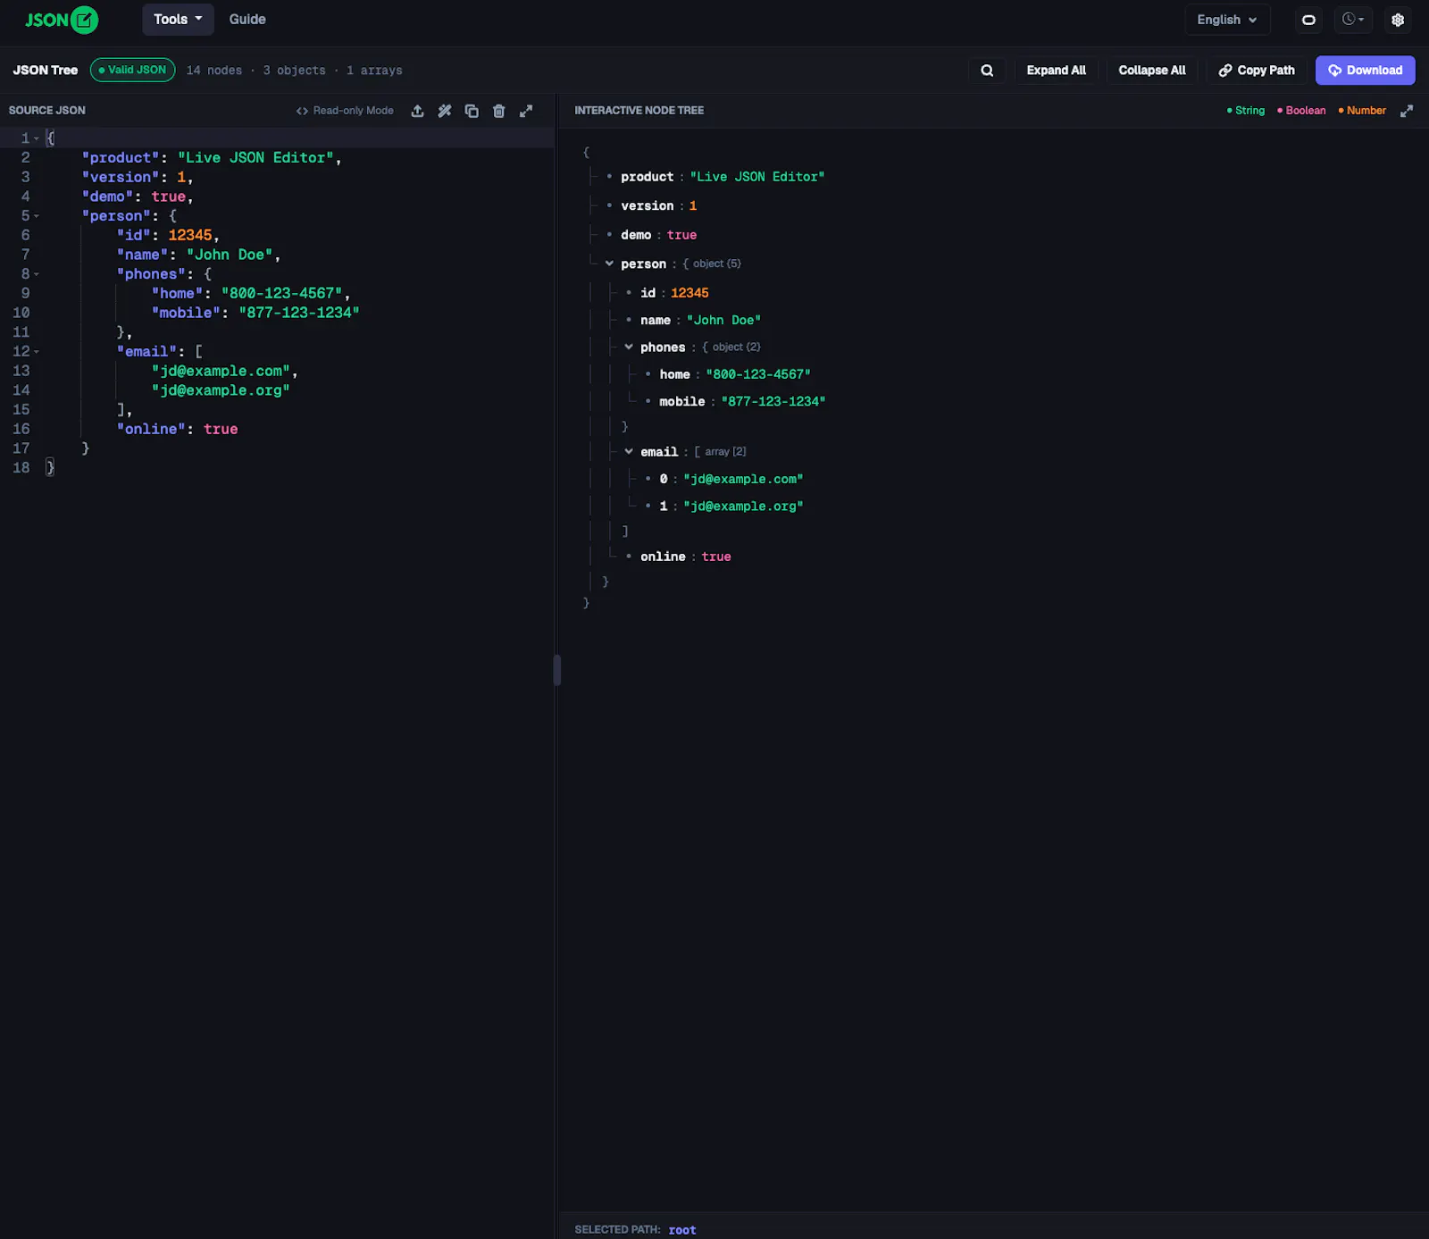Fold the root object at line 1
The width and height of the screenshot is (1429, 1239).
37,138
